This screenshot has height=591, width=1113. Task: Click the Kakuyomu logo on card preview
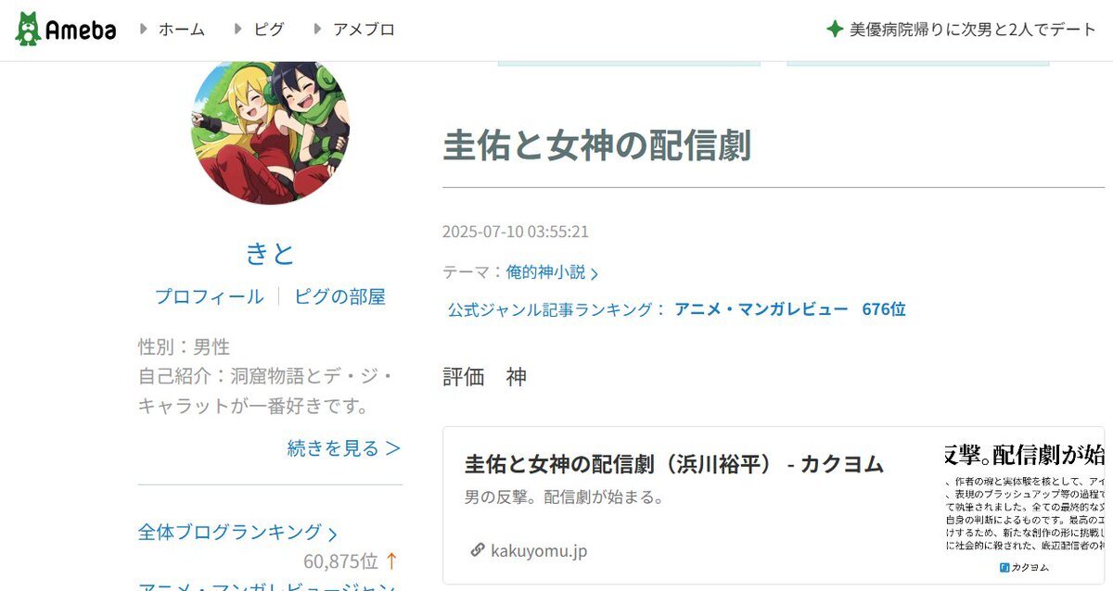[x=1023, y=567]
